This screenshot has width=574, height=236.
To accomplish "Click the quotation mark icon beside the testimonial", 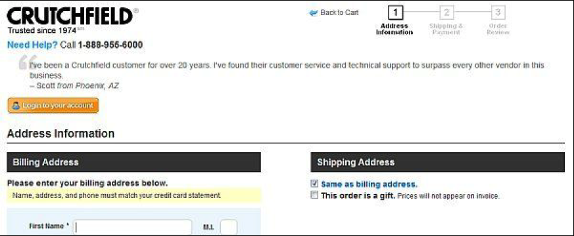I will [28, 62].
